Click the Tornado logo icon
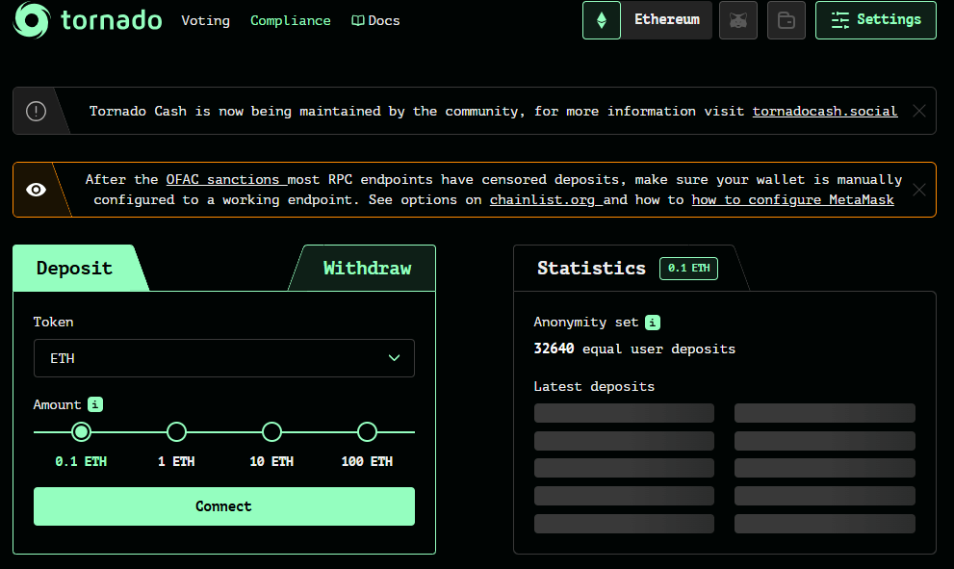The image size is (954, 569). click(x=32, y=20)
